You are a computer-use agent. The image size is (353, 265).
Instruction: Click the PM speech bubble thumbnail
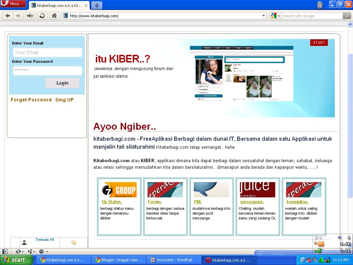[x=211, y=190]
